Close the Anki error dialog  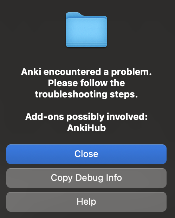[86, 154]
